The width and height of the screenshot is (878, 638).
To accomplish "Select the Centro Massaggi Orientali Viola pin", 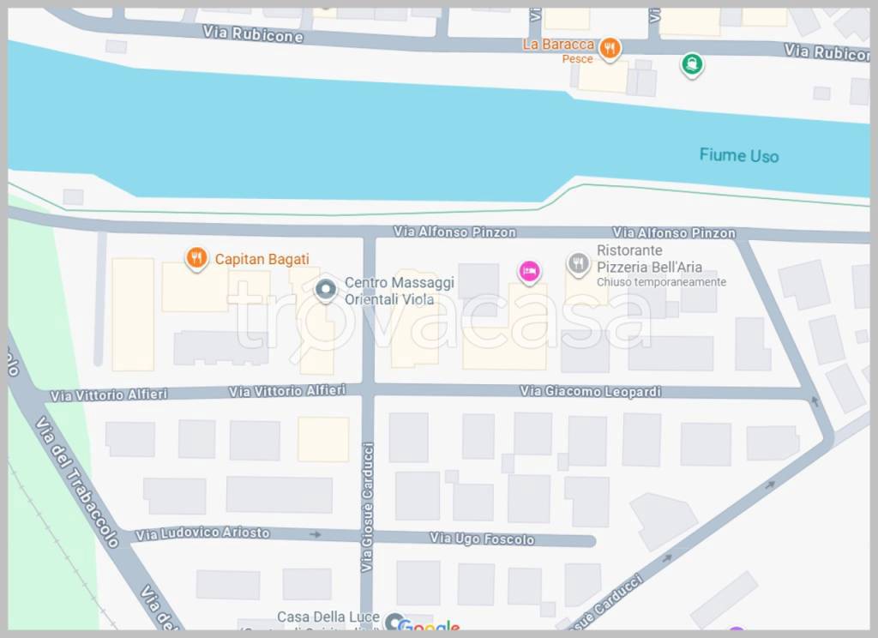I will click(325, 290).
